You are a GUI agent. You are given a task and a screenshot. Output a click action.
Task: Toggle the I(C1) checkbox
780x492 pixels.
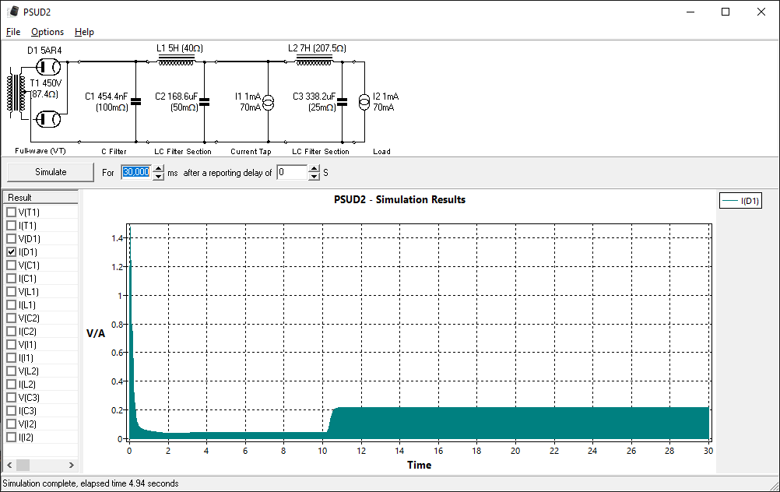pyautogui.click(x=11, y=278)
